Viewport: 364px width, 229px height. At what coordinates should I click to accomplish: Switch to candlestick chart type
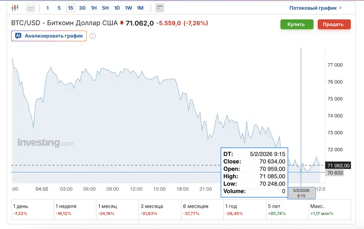(x=15, y=8)
